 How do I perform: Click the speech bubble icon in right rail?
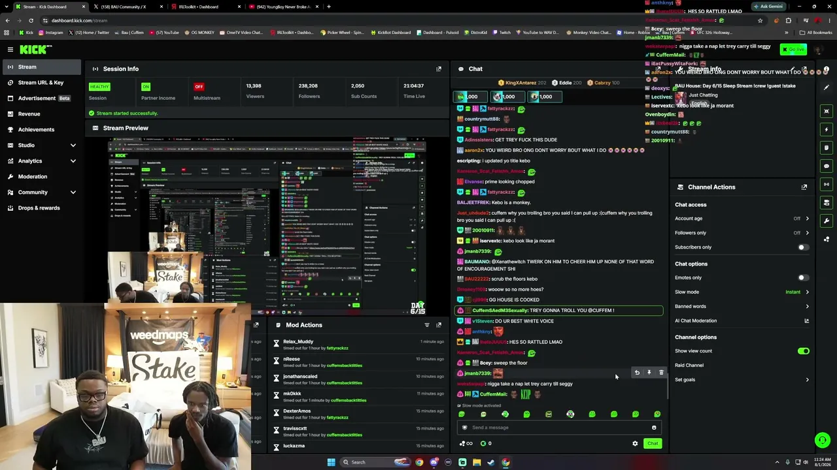[827, 166]
